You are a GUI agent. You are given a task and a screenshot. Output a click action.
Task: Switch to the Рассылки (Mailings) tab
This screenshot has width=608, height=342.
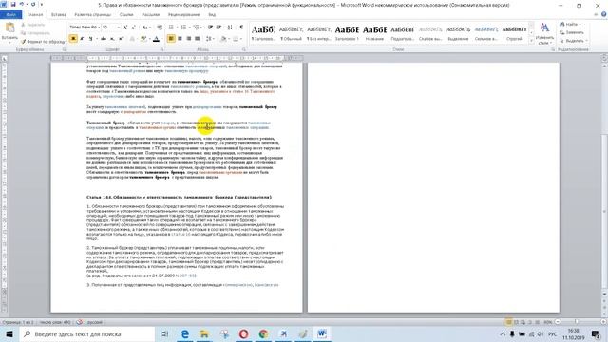click(x=150, y=15)
